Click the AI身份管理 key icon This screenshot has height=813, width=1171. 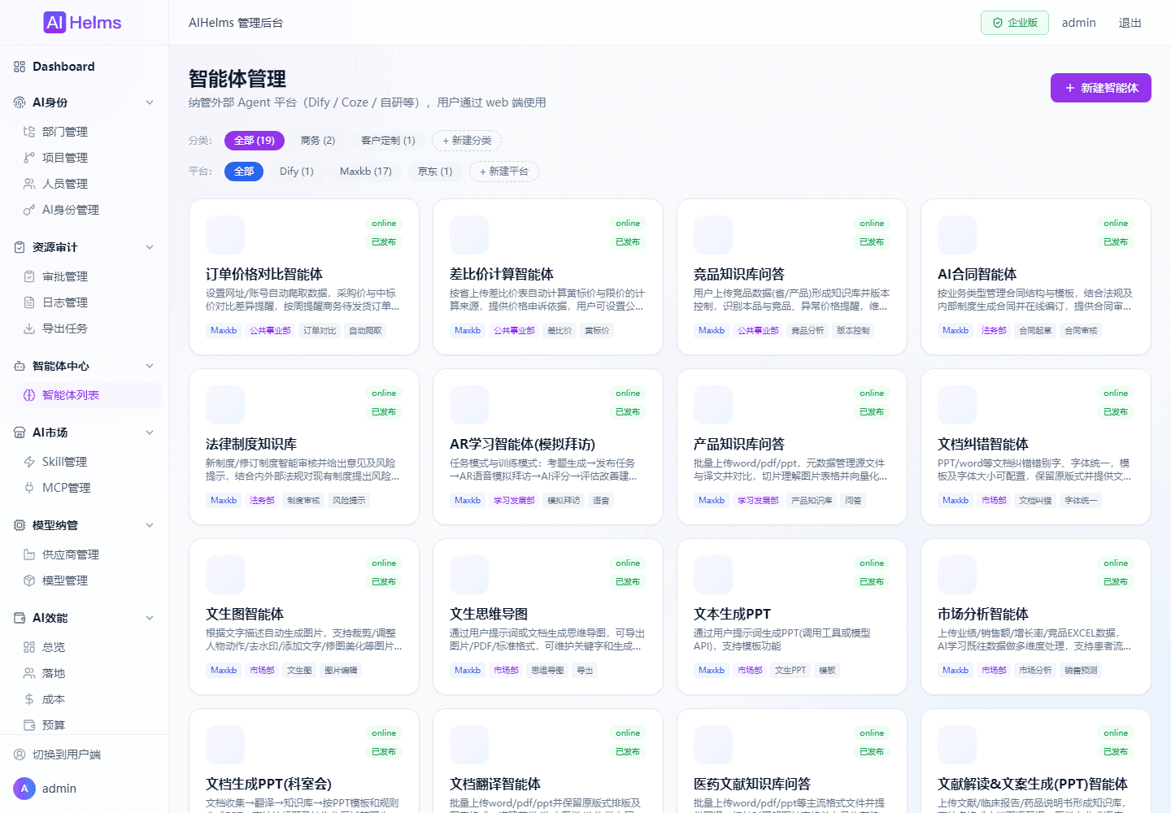point(29,210)
